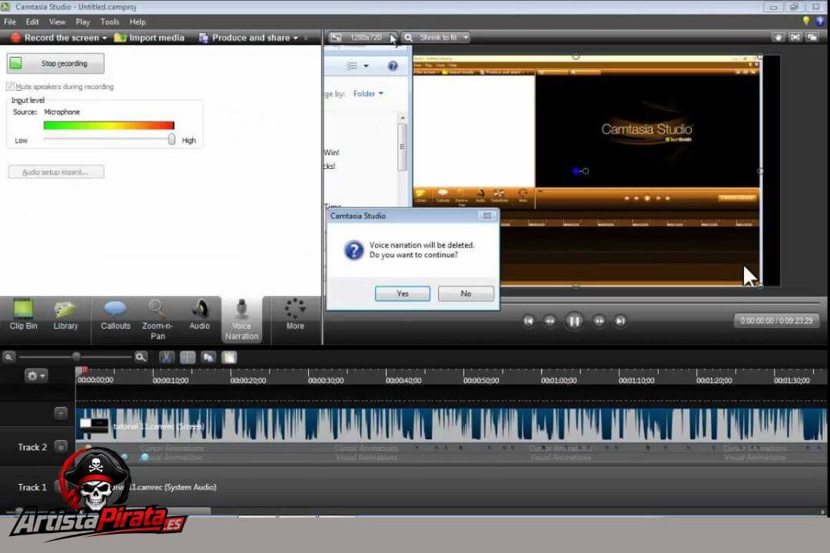830x553 pixels.
Task: Close the Camtasia Studio confirmation dialog
Action: click(487, 216)
